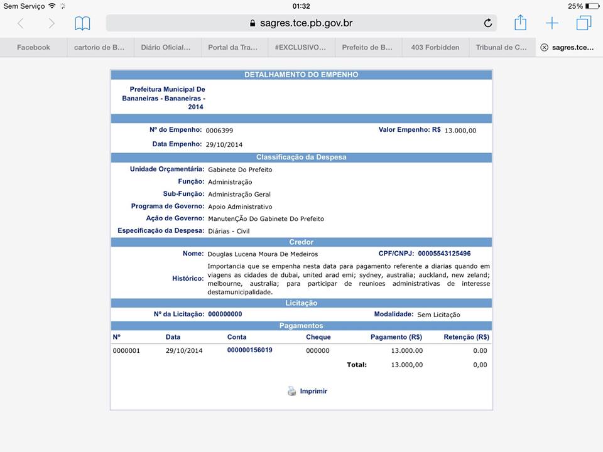Select the Cheque value 000000

click(318, 350)
